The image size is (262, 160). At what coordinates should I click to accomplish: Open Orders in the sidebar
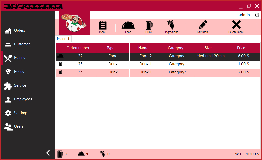19,30
